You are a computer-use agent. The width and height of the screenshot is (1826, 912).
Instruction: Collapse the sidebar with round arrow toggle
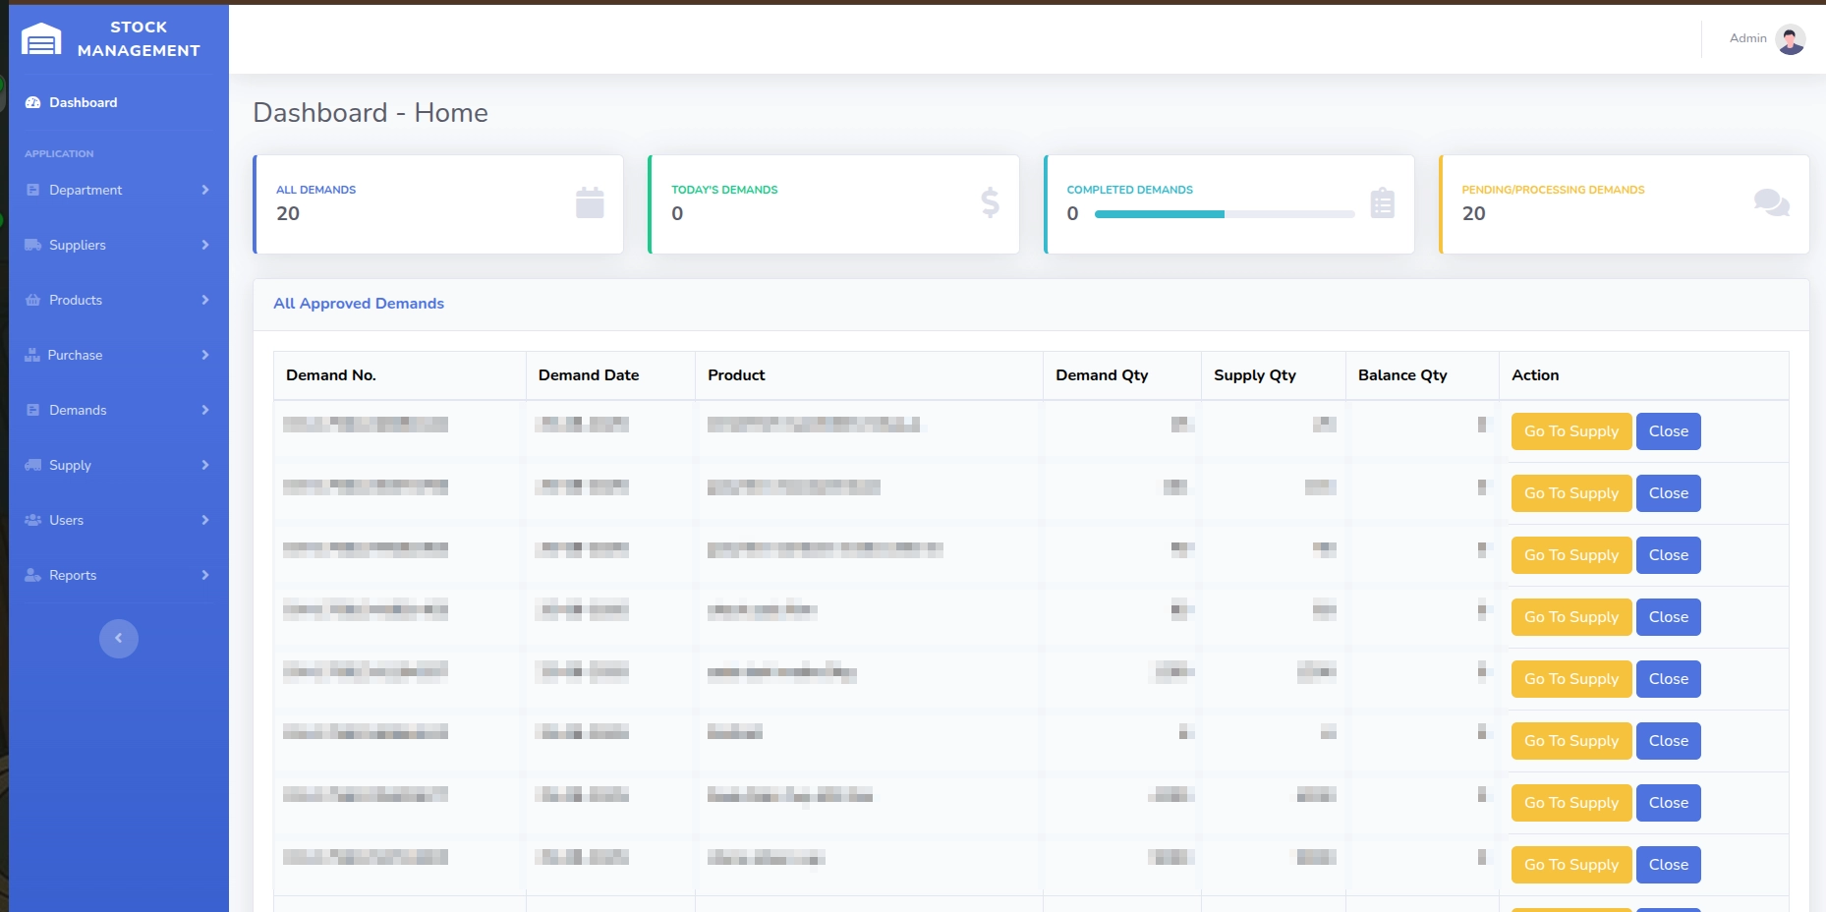119,639
